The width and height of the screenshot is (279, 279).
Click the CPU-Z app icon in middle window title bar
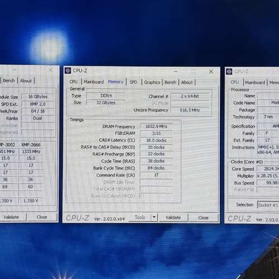pos(68,71)
